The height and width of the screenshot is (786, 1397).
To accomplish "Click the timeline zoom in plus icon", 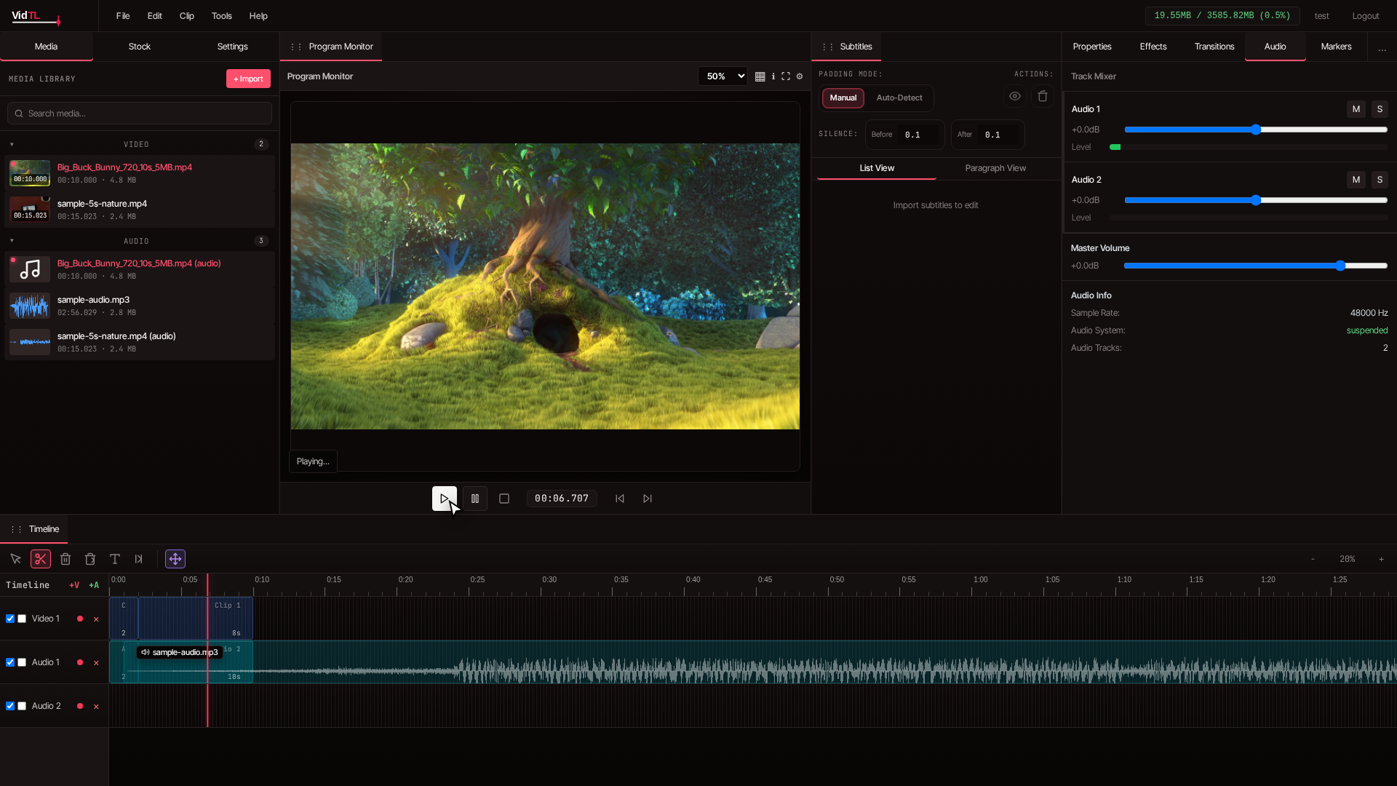I will 1381,559.
